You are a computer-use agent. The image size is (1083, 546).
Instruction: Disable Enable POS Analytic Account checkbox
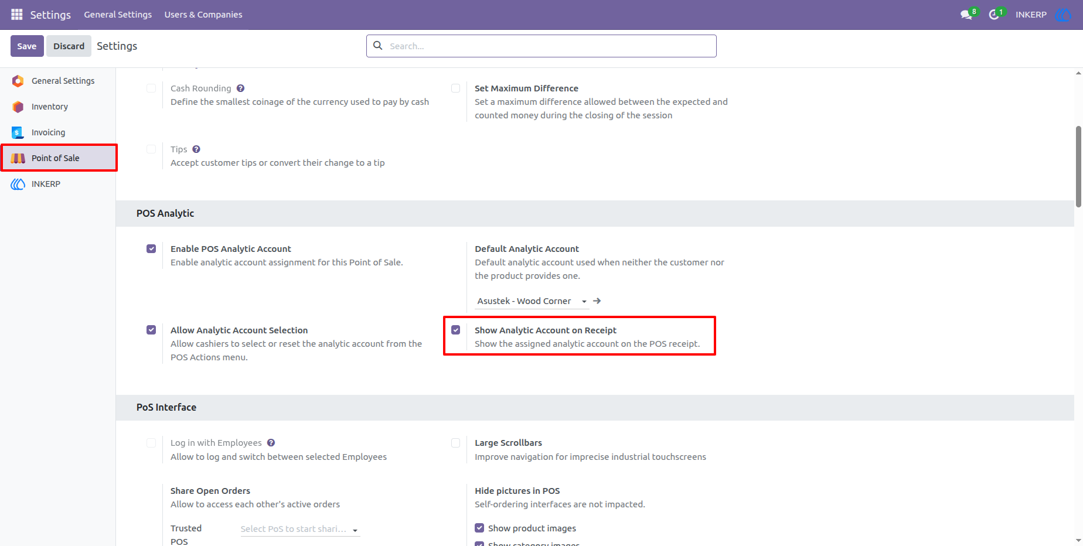(x=151, y=249)
